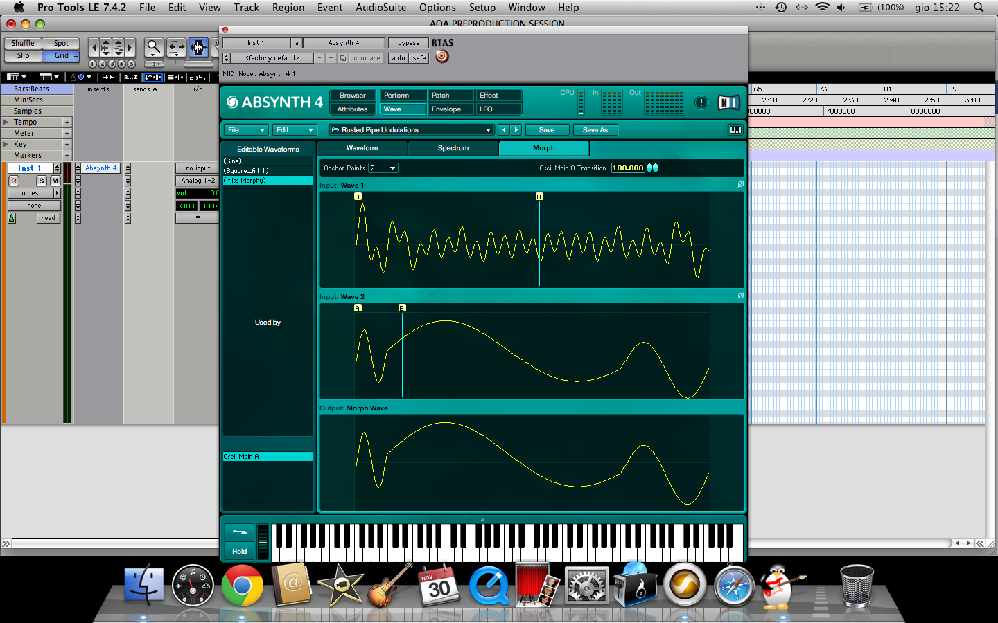The height and width of the screenshot is (623, 998).
Task: Click the NI logo in Absynth
Action: pyautogui.click(x=728, y=102)
